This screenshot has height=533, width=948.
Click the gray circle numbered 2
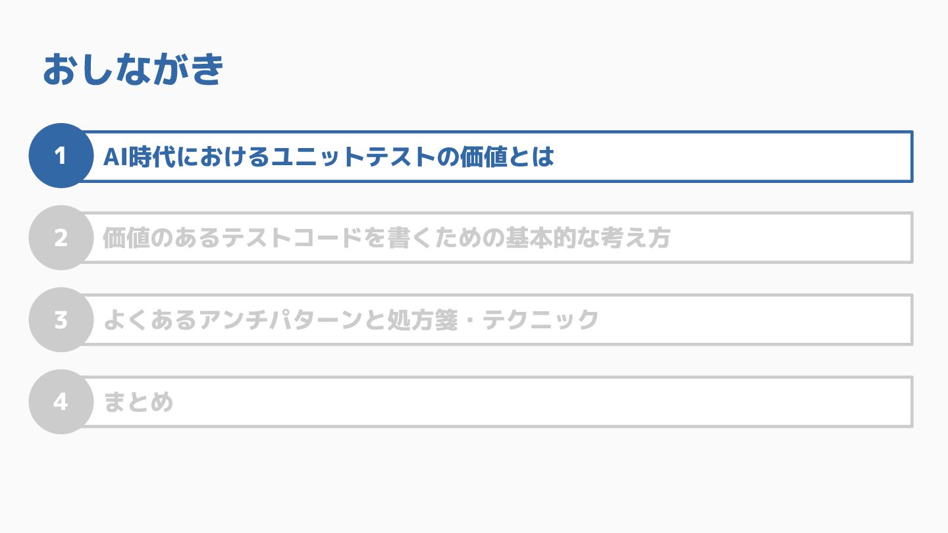61,238
